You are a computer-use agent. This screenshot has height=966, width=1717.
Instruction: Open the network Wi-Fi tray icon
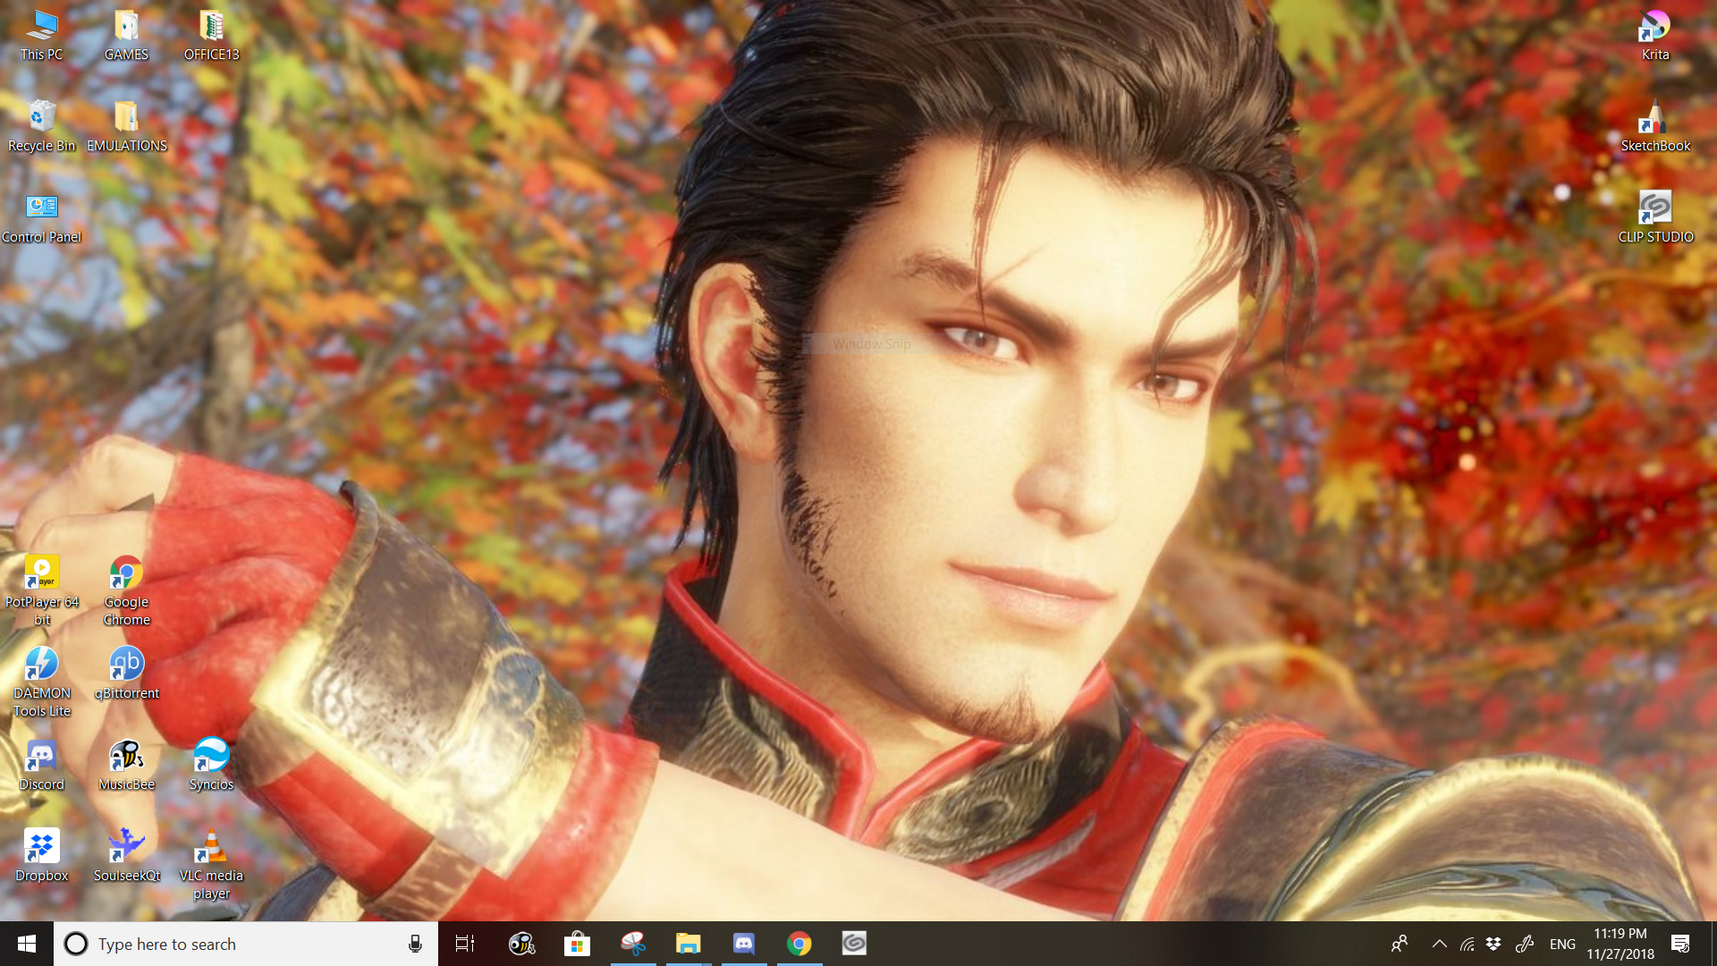[x=1467, y=944]
